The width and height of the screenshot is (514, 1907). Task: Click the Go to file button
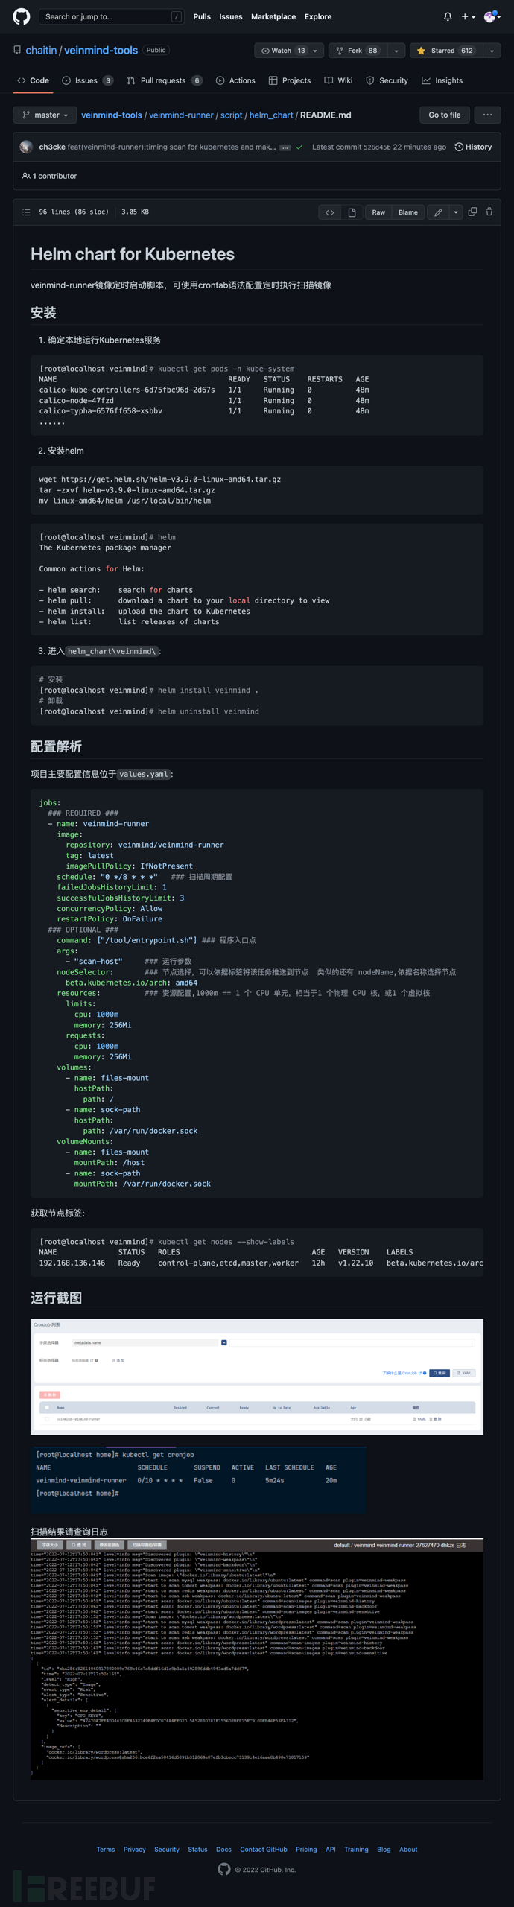pos(444,115)
